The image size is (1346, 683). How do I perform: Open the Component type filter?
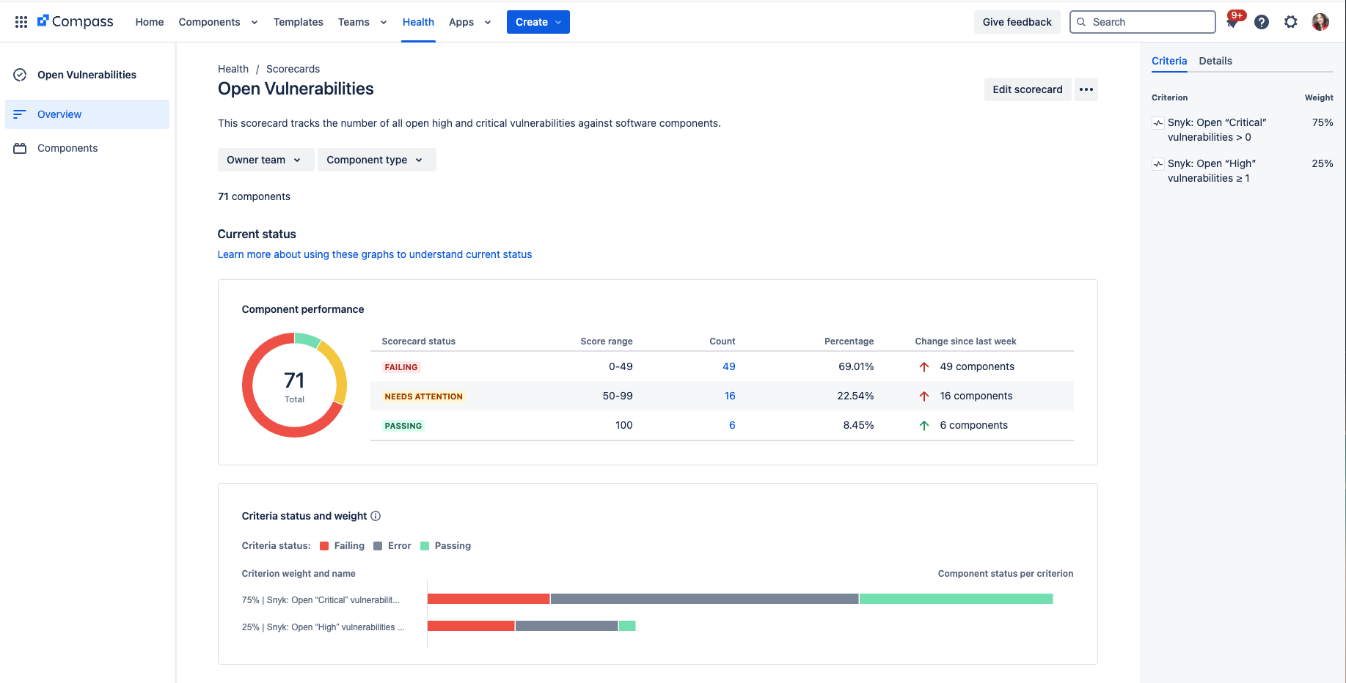[376, 159]
